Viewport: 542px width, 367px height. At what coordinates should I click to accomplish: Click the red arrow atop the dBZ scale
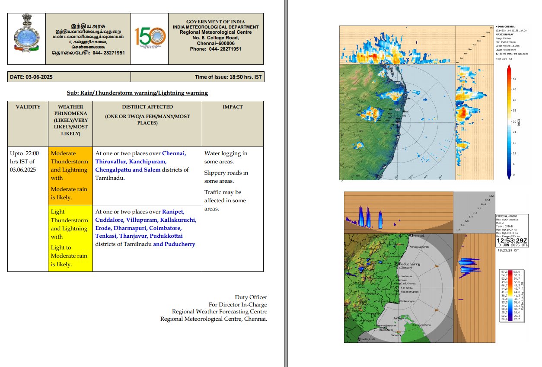509,69
